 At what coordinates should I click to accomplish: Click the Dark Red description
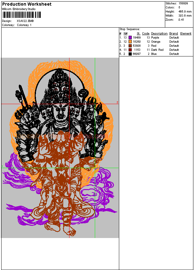point(157,50)
